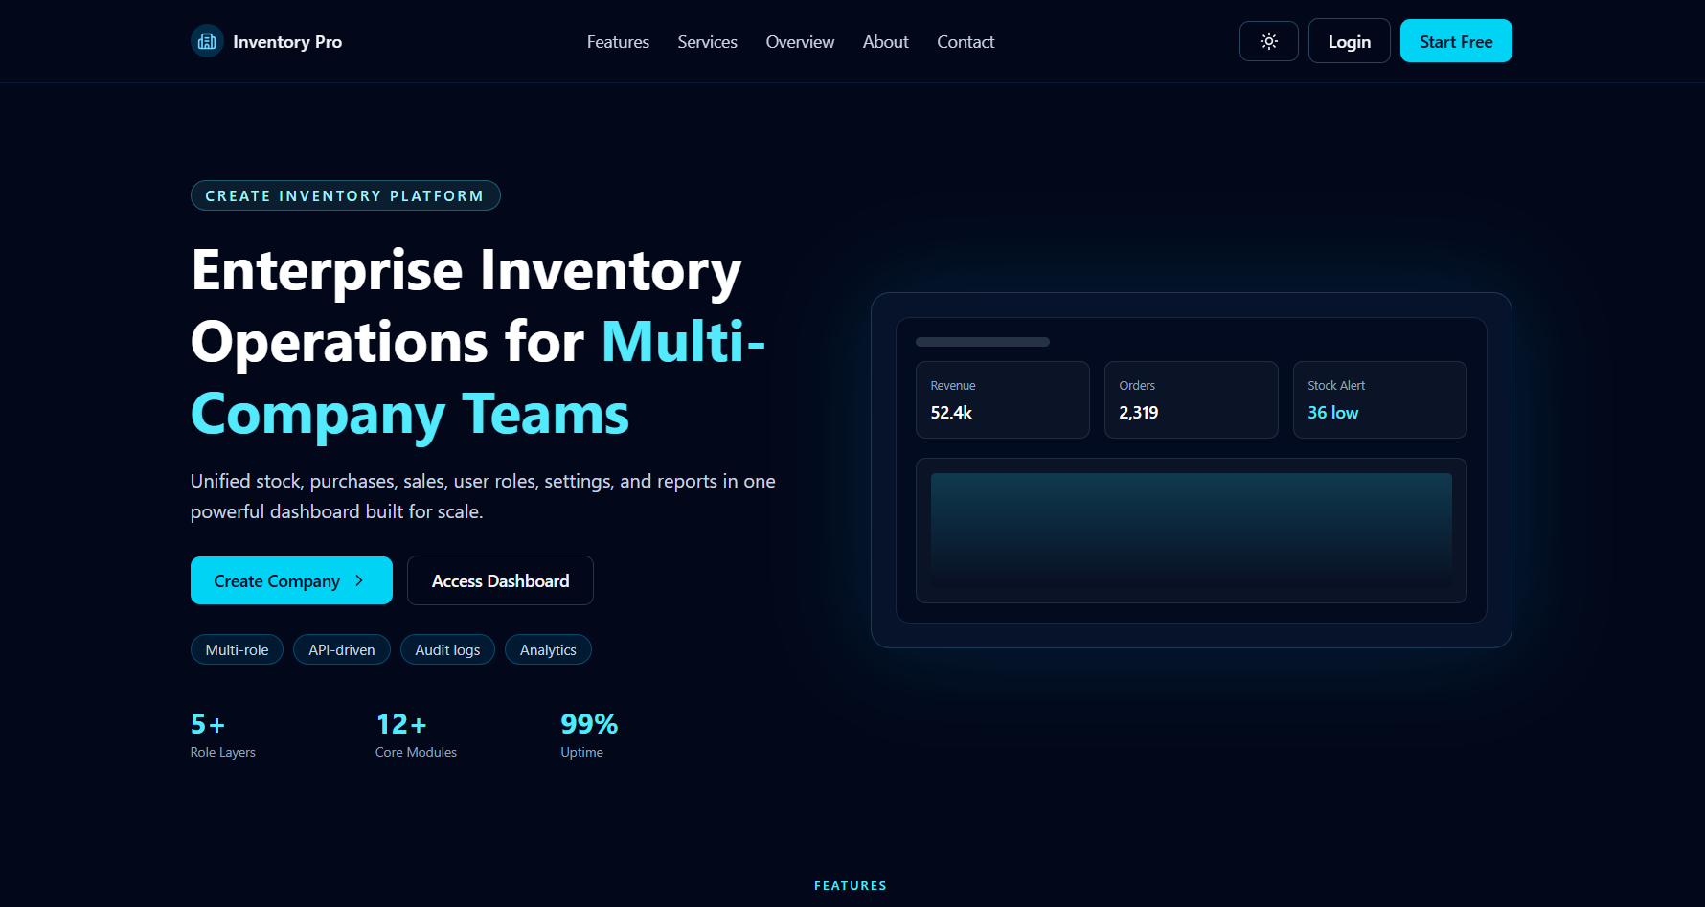Open the About page
This screenshot has height=907, width=1705.
[884, 41]
